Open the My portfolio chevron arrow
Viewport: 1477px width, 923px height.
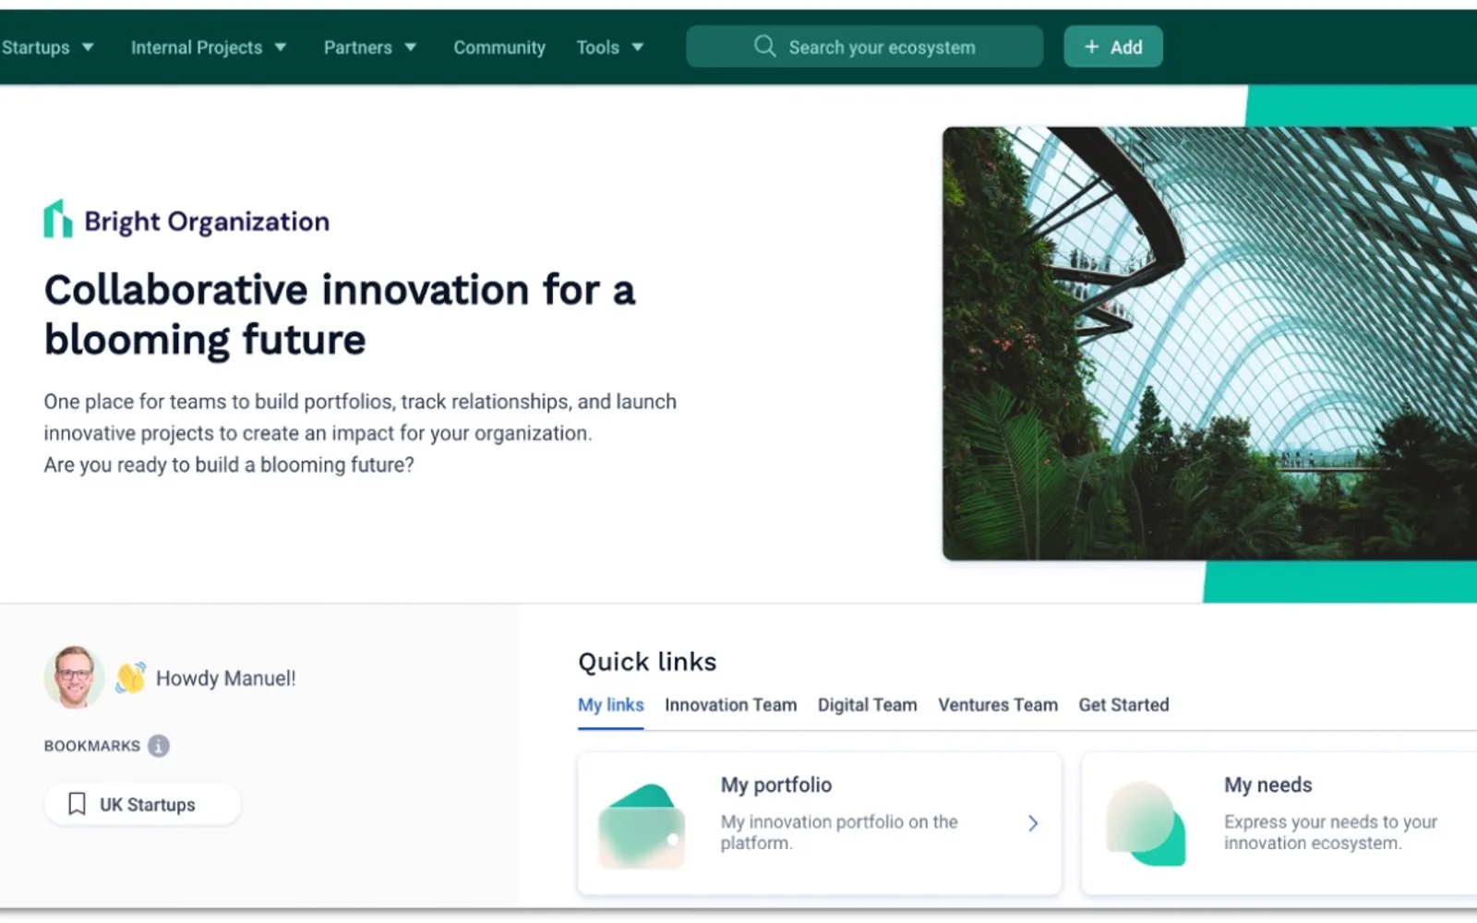pyautogui.click(x=1033, y=823)
